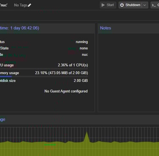
Task: Click the node value 'nuc'
Action: [85, 55]
